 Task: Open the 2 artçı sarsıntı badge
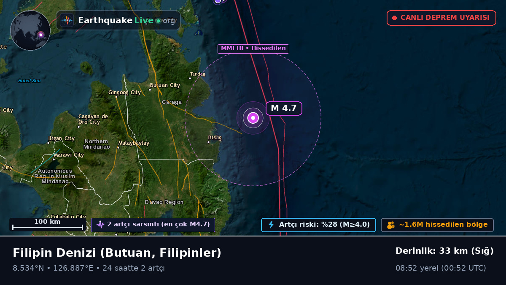coord(153,225)
